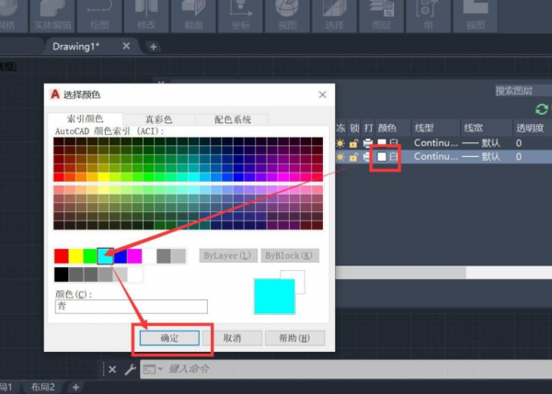Open the 实体编辑 ribbon panel

(x=52, y=16)
